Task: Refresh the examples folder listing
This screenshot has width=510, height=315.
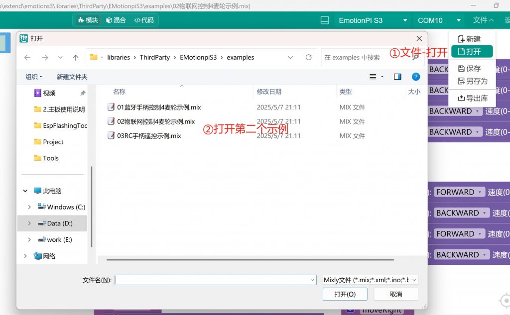Action: click(x=308, y=58)
